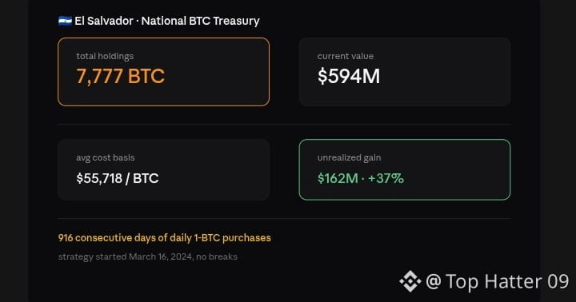Click the current value label
This screenshot has height=302, width=576.
tap(346, 56)
